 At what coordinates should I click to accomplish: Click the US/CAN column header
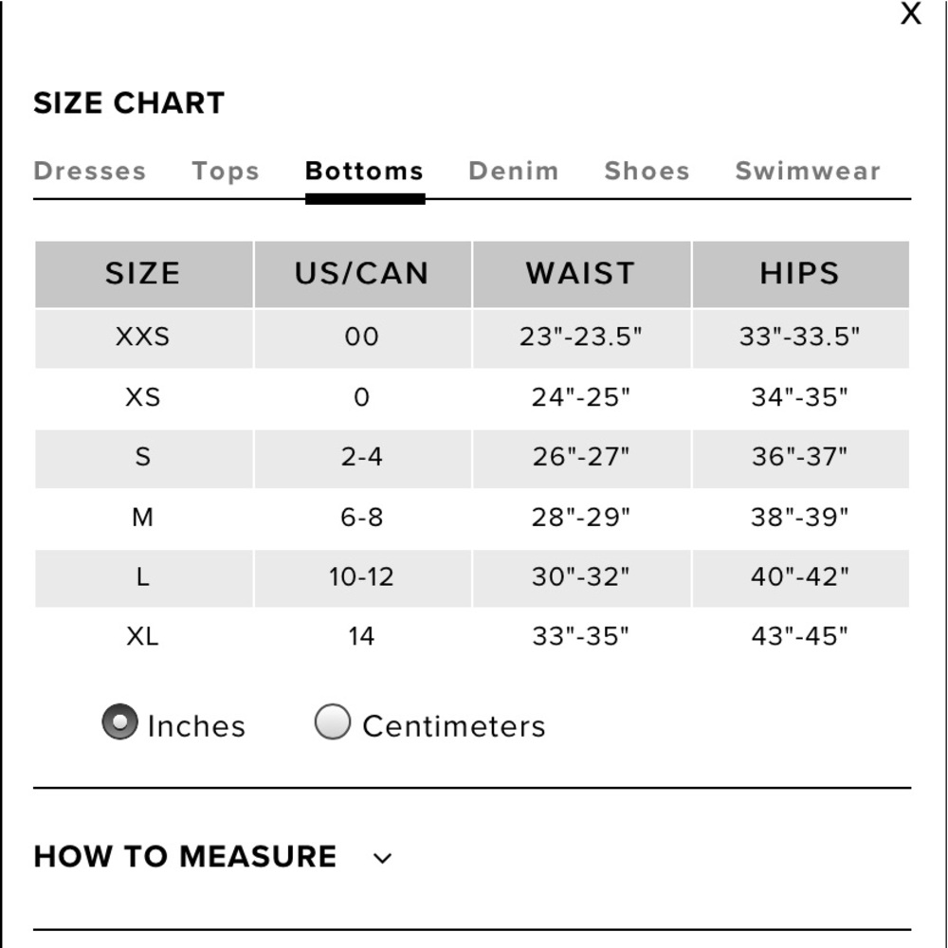(x=363, y=274)
